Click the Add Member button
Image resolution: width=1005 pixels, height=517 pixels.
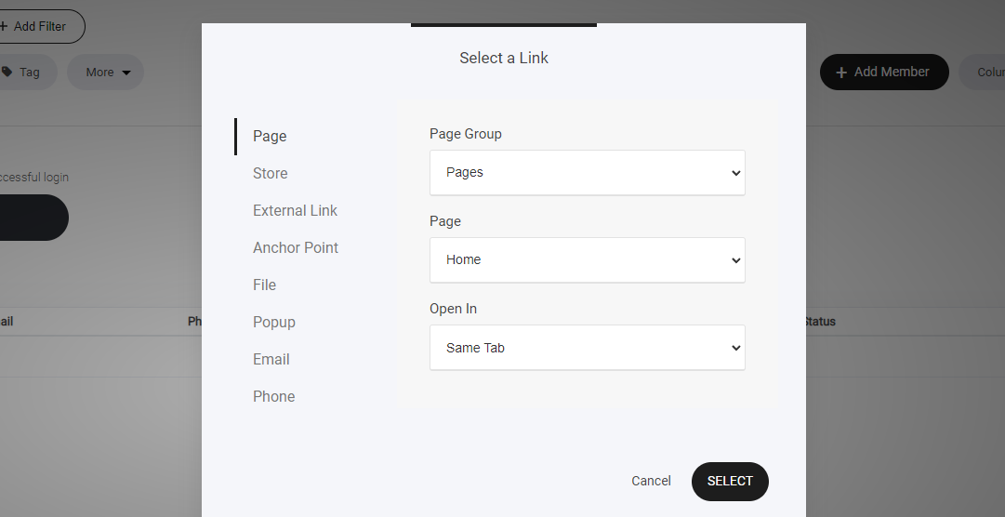pyautogui.click(x=883, y=72)
